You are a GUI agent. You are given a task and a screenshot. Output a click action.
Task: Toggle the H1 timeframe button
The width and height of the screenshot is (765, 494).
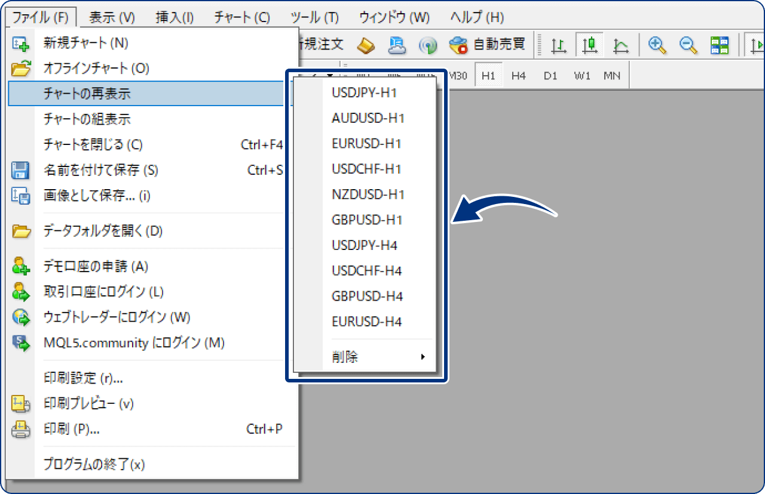pos(488,76)
